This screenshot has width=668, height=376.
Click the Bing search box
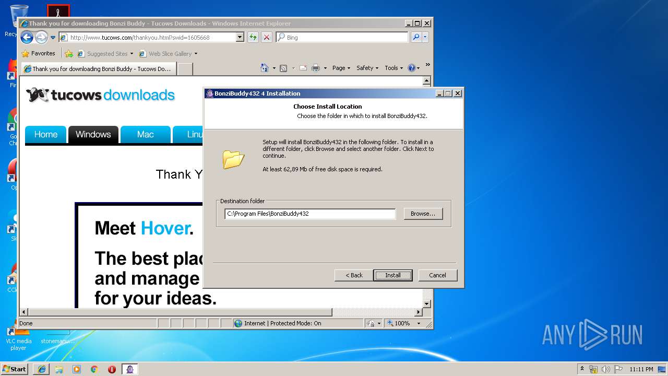(342, 37)
